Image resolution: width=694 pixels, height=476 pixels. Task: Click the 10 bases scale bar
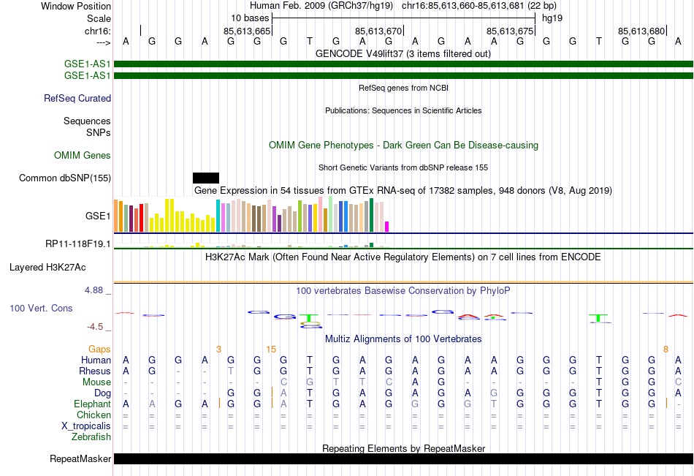[x=404, y=18]
